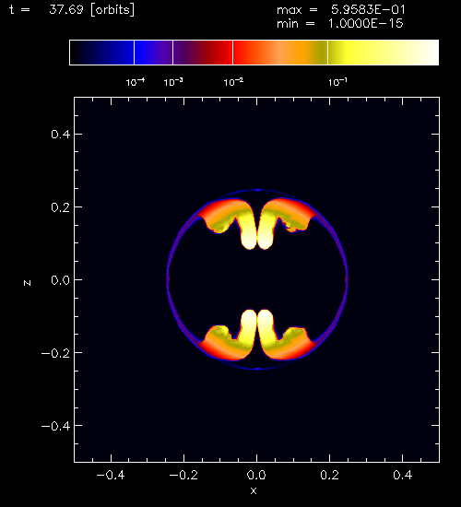Click the 0.0 tick label on x axis

tap(256, 475)
